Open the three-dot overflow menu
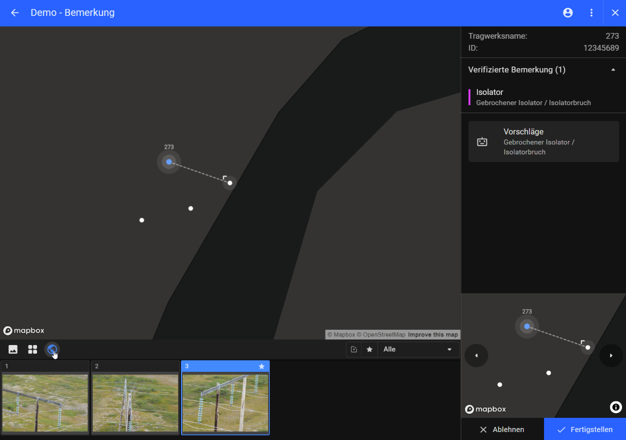Viewport: 626px width, 440px height. pyautogui.click(x=591, y=13)
